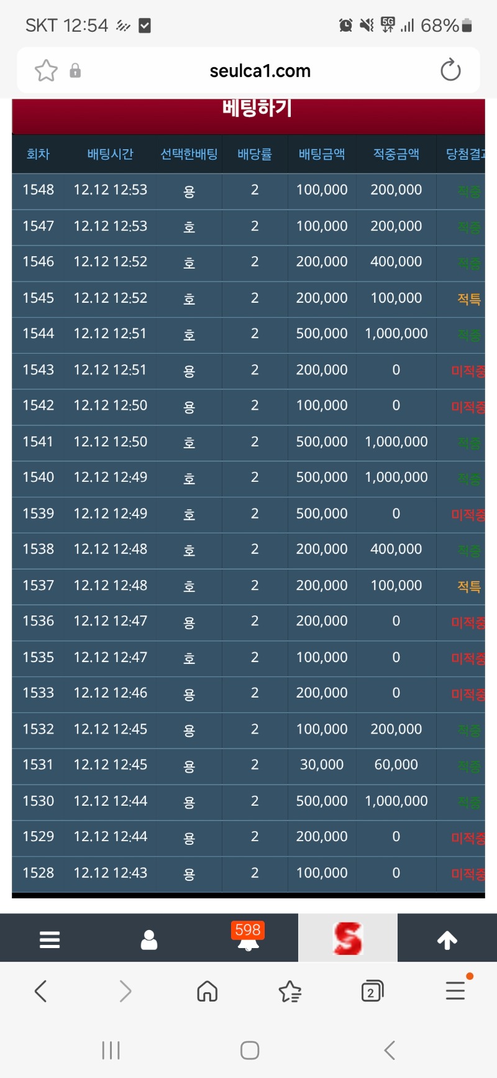
Task: Tap the 베팅하기 header banner
Action: point(248,111)
